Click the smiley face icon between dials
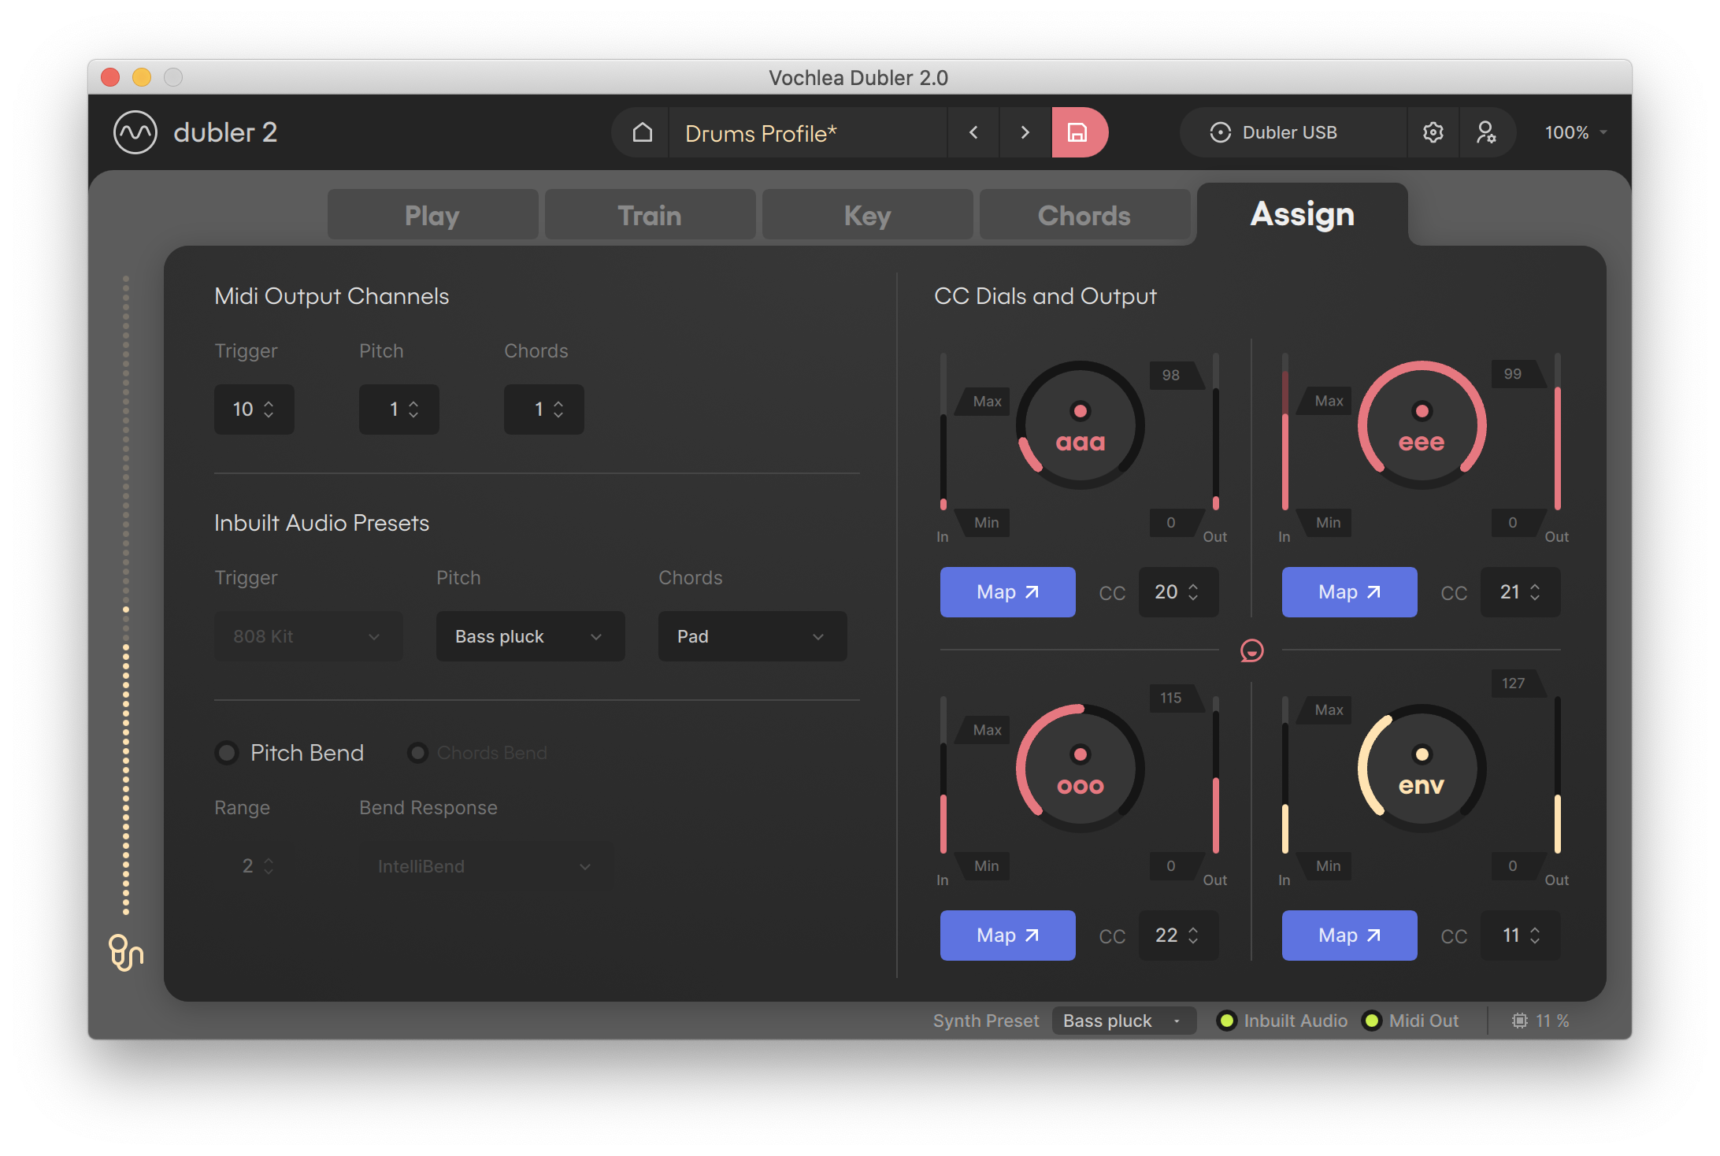 1251,650
